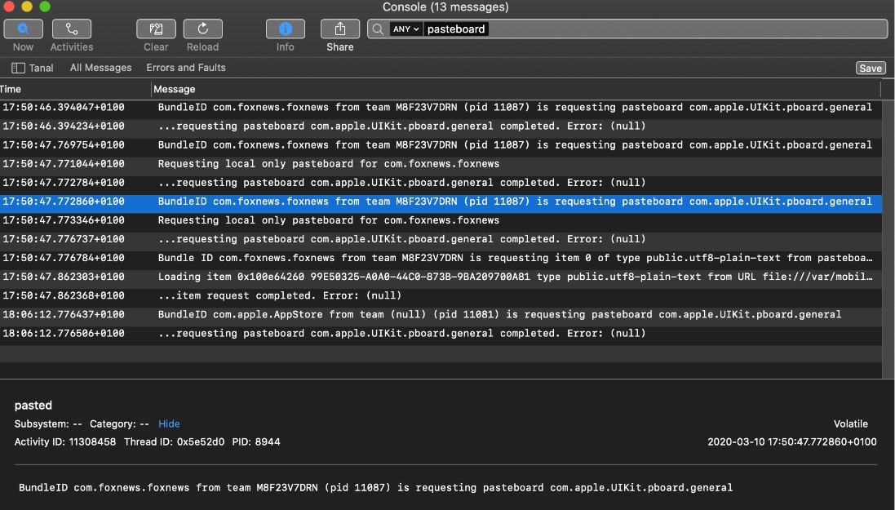Hide the subsystem details link
895x510 pixels.
pos(169,424)
